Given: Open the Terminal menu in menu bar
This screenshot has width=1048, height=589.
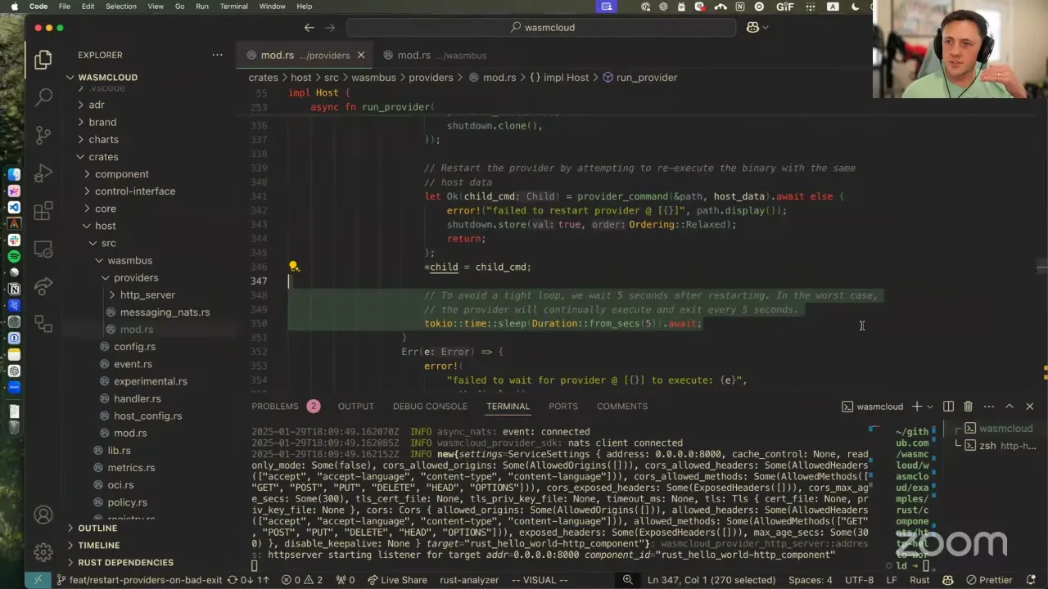Looking at the screenshot, I should tap(233, 7).
